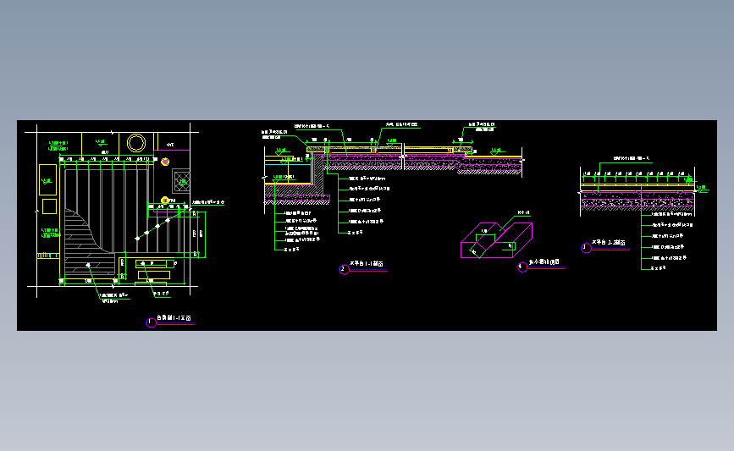
Task: Select the title text 木平台 2-2 剖面
Action: (608, 242)
